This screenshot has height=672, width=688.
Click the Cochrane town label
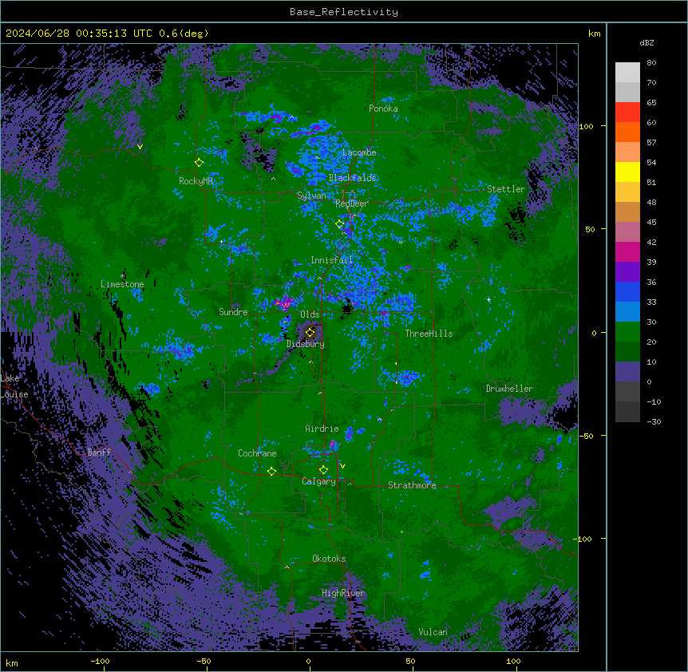coord(257,453)
